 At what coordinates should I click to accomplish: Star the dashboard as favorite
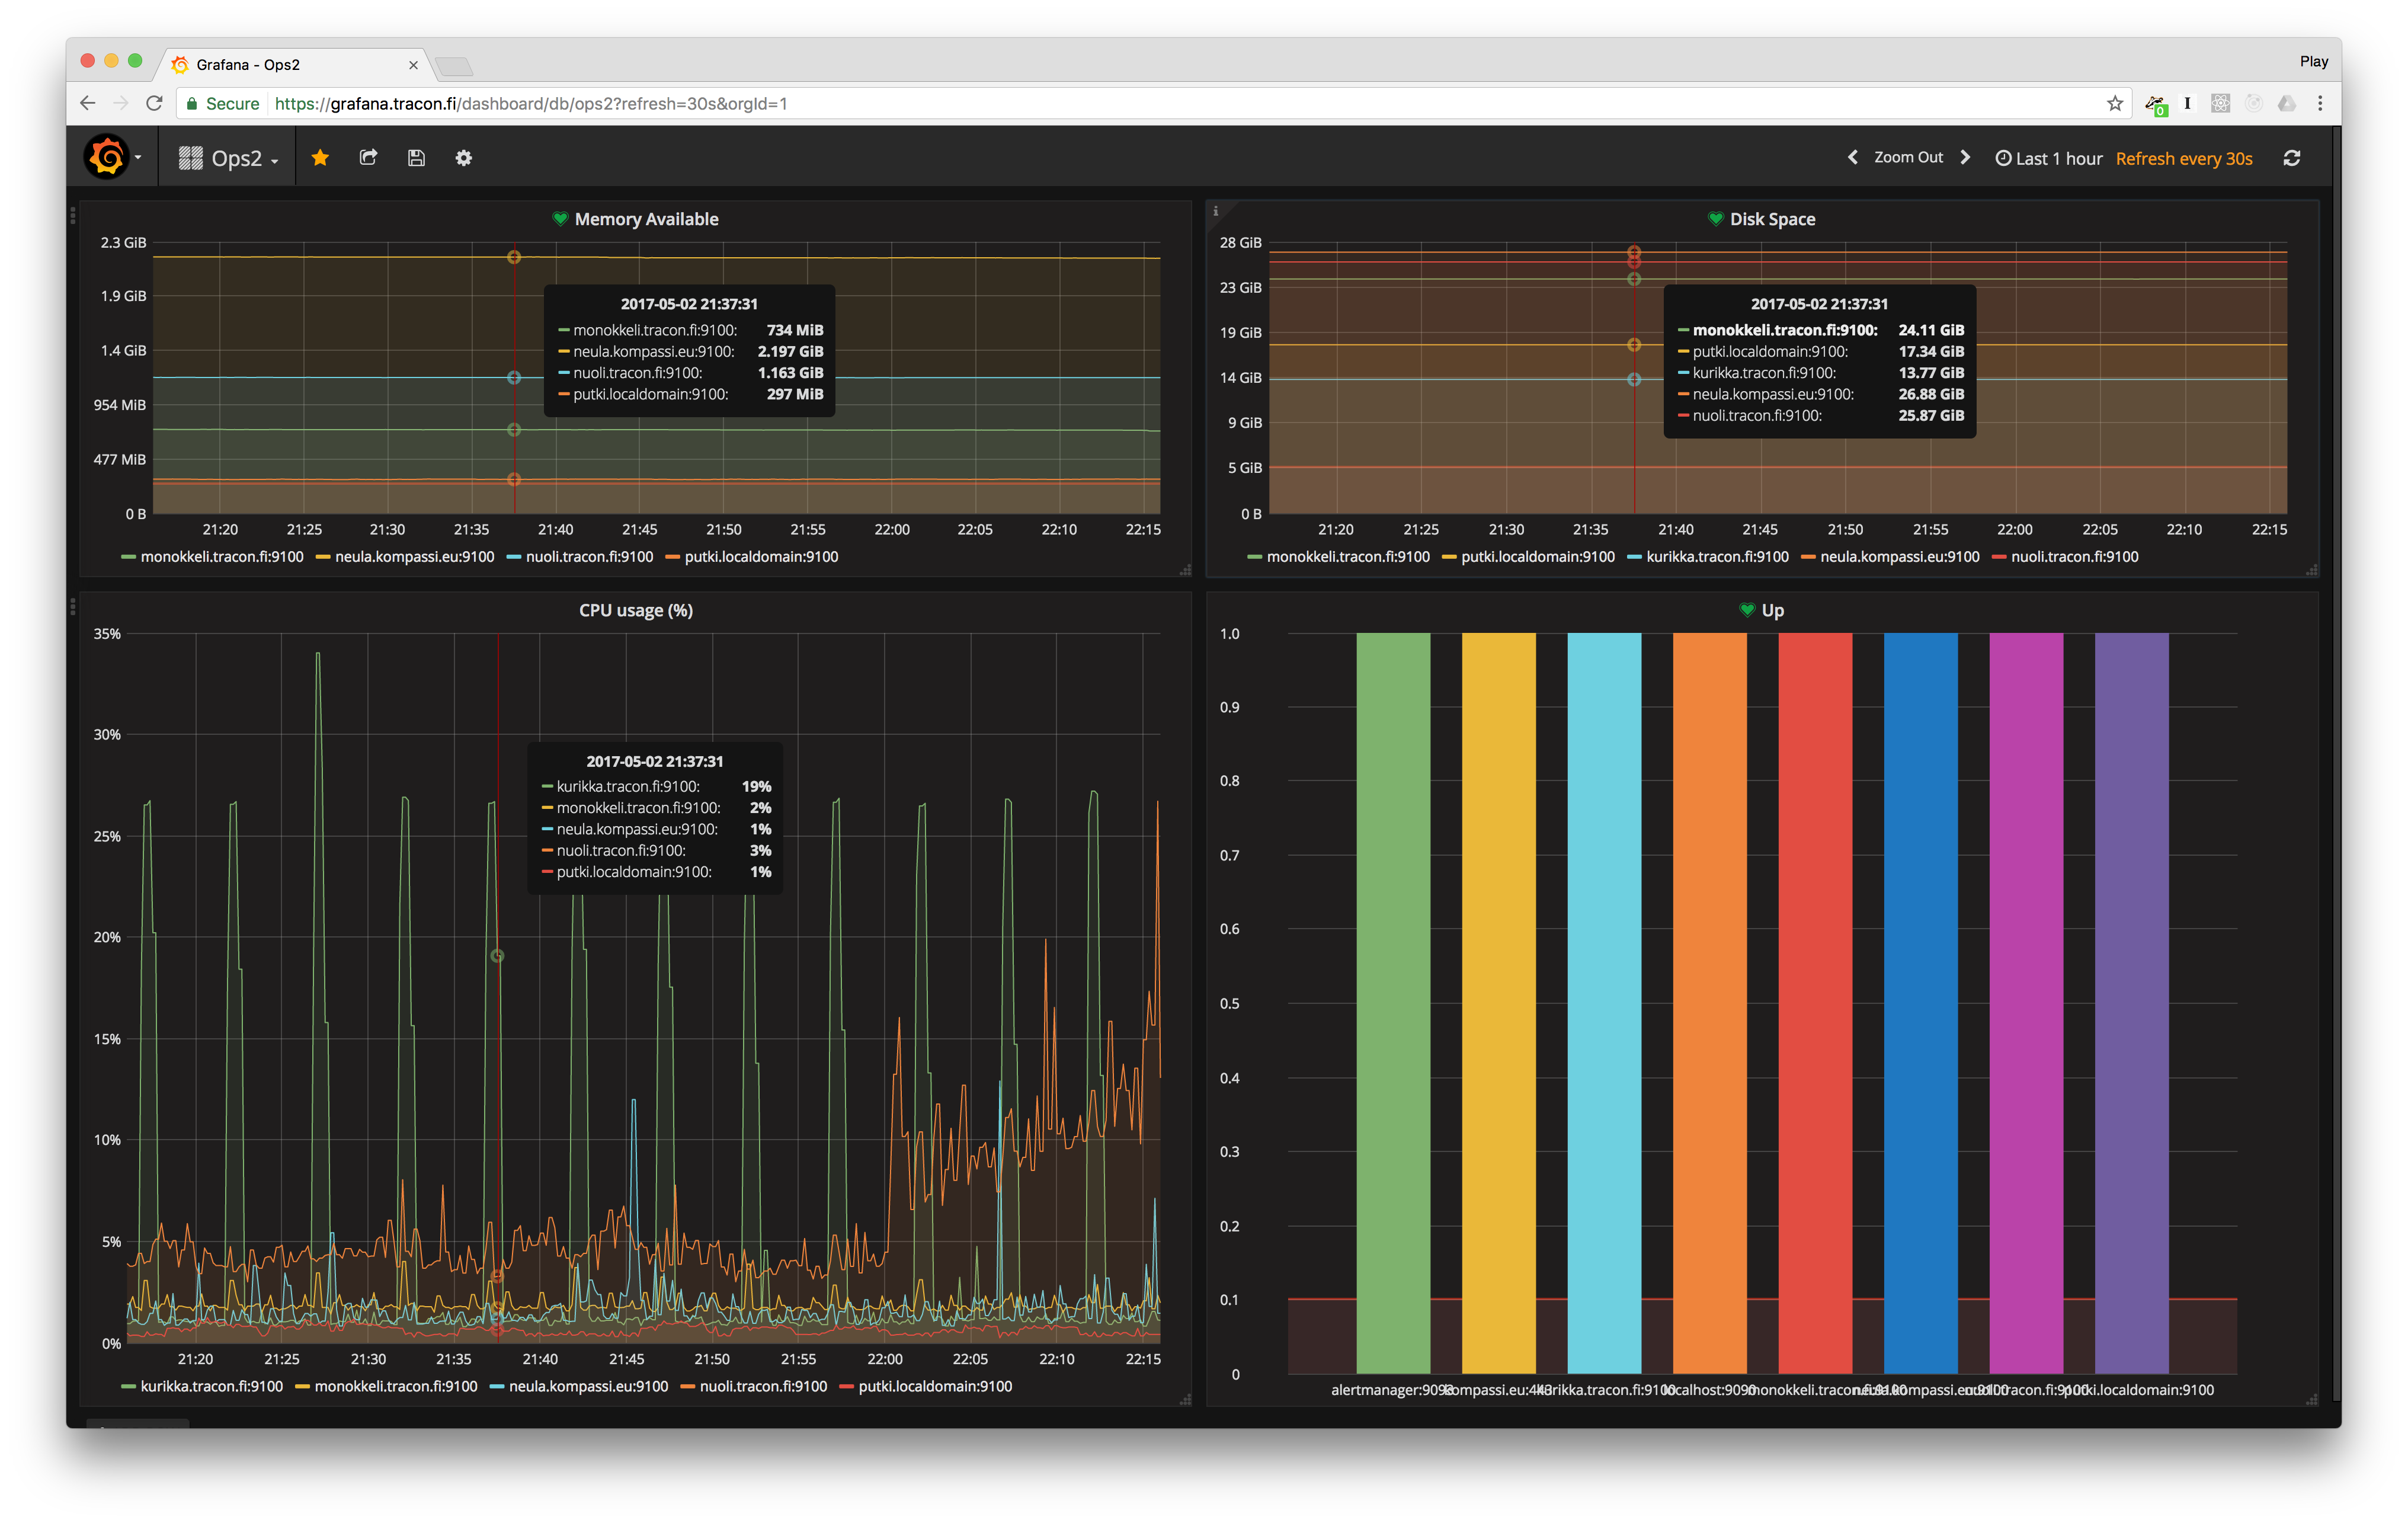pos(320,158)
